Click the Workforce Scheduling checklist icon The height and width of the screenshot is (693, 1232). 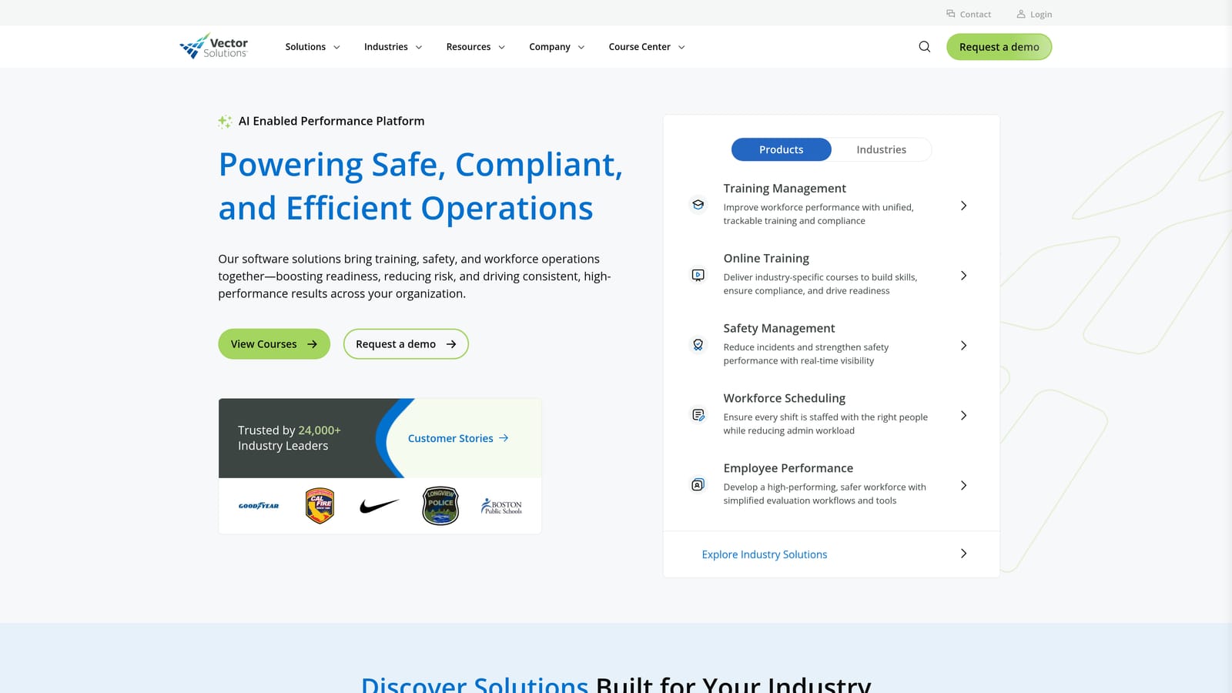tap(698, 415)
